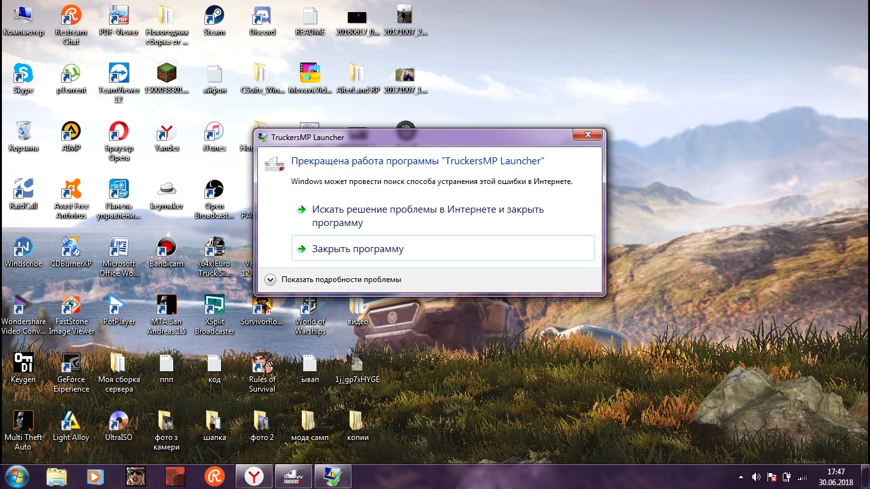Select the 'шапка' folder
The width and height of the screenshot is (870, 489).
pos(214,427)
